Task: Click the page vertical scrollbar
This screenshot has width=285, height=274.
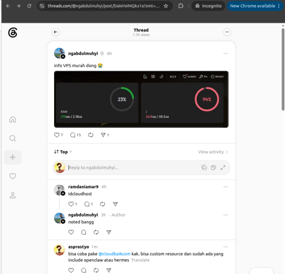Action: pos(283,69)
